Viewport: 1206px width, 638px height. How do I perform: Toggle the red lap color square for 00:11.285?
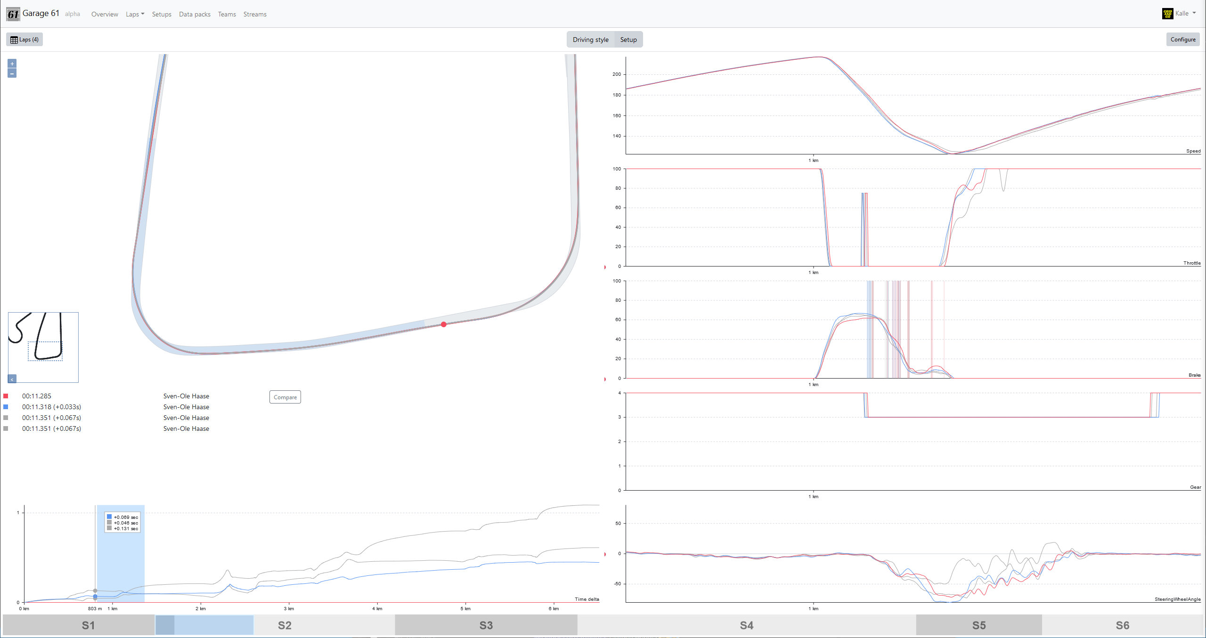[6, 396]
